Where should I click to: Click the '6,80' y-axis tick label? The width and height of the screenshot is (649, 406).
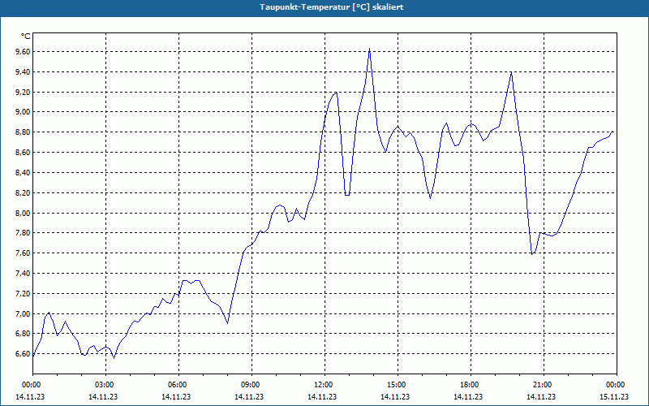[24, 334]
